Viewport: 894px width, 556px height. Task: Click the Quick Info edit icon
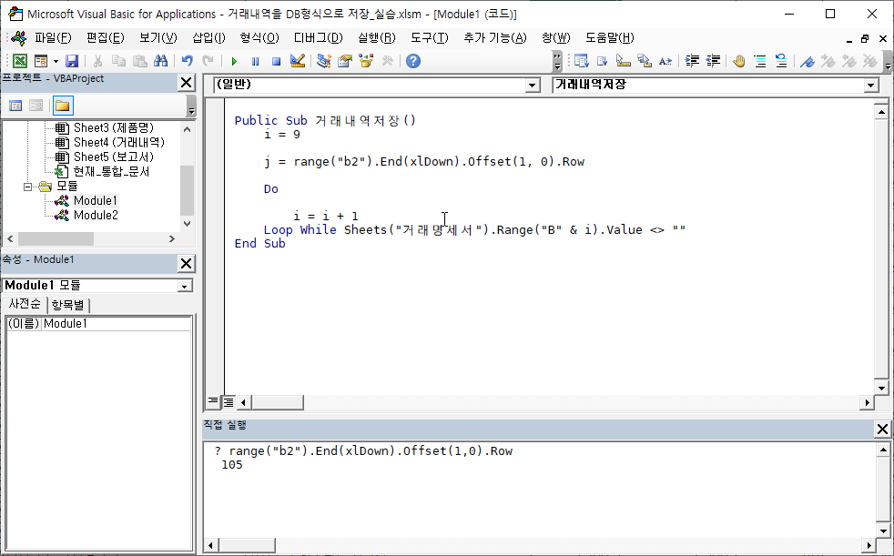pos(624,61)
